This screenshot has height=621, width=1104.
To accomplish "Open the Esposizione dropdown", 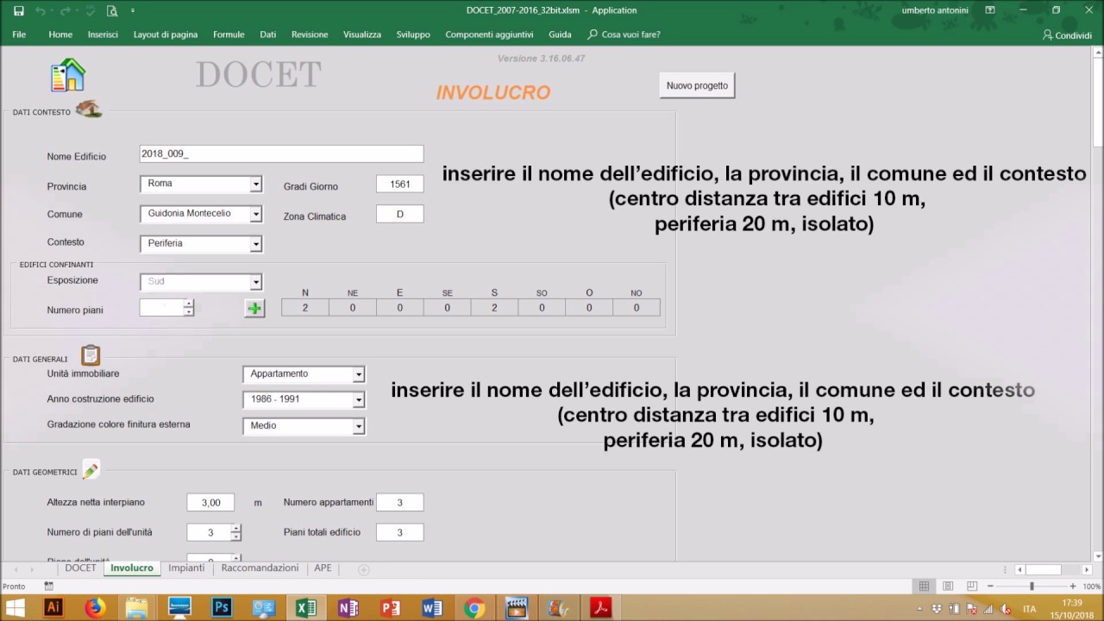I will [256, 282].
